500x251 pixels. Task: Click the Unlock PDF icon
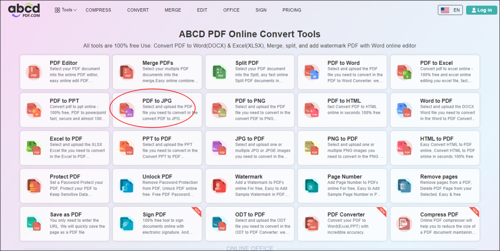126,186
